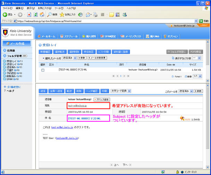Open the ファイル(F) menu
The width and height of the screenshot is (211, 175).
point(8,8)
